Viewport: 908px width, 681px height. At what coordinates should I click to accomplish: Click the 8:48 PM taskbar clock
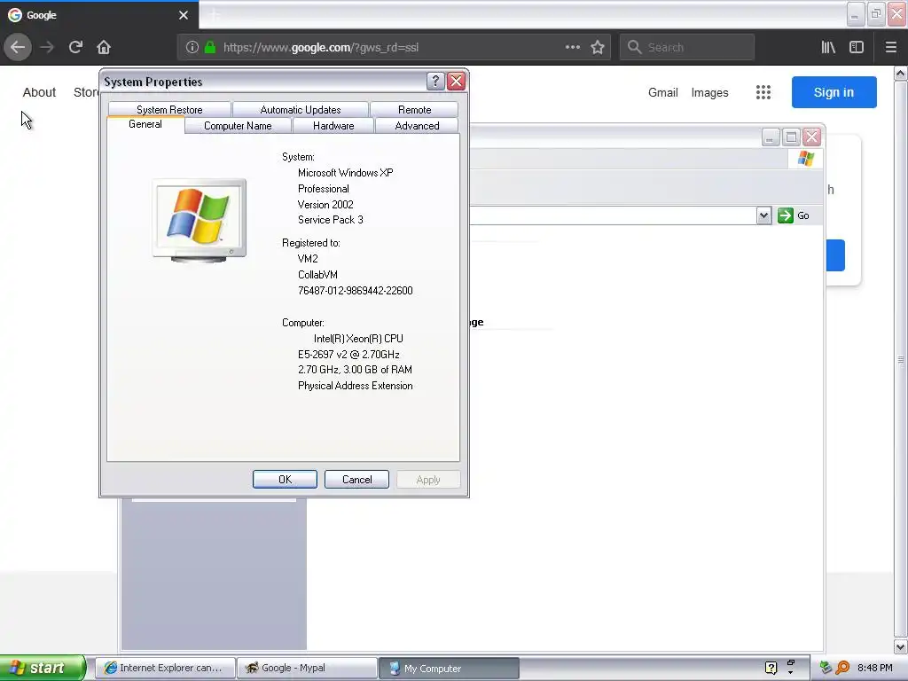click(x=874, y=668)
